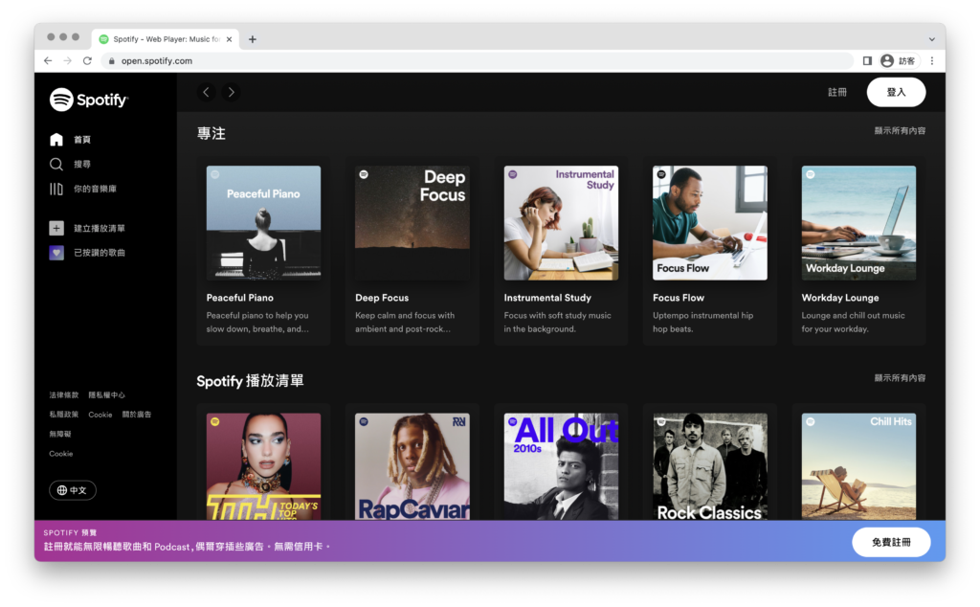Click the 登入 log in button
The image size is (980, 607).
(x=896, y=93)
